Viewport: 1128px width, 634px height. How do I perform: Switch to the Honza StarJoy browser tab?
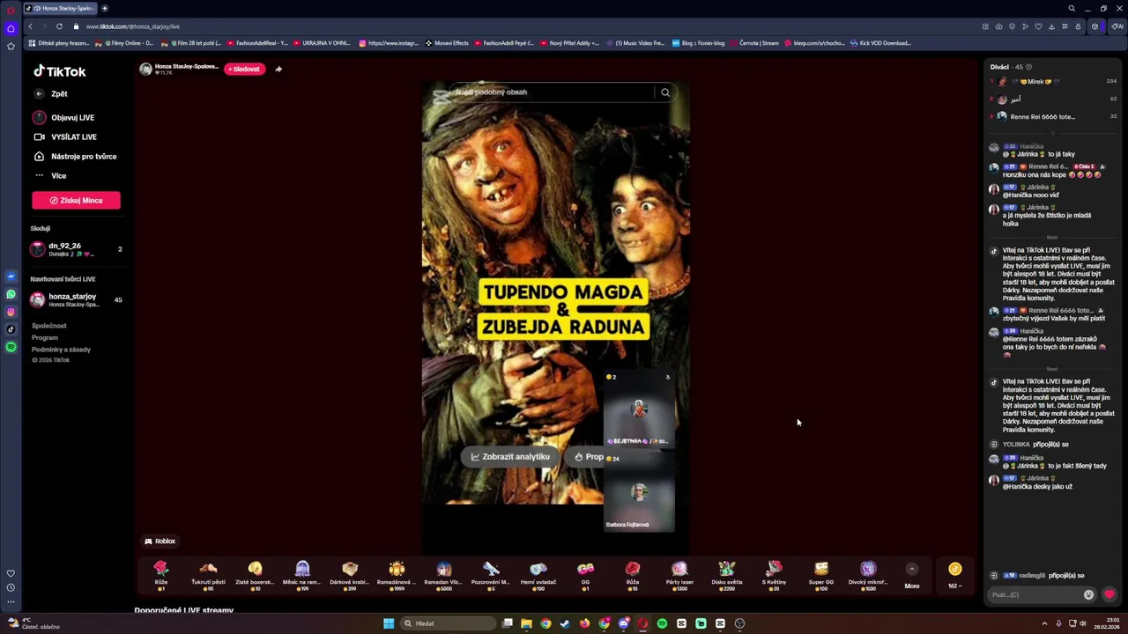pos(60,8)
